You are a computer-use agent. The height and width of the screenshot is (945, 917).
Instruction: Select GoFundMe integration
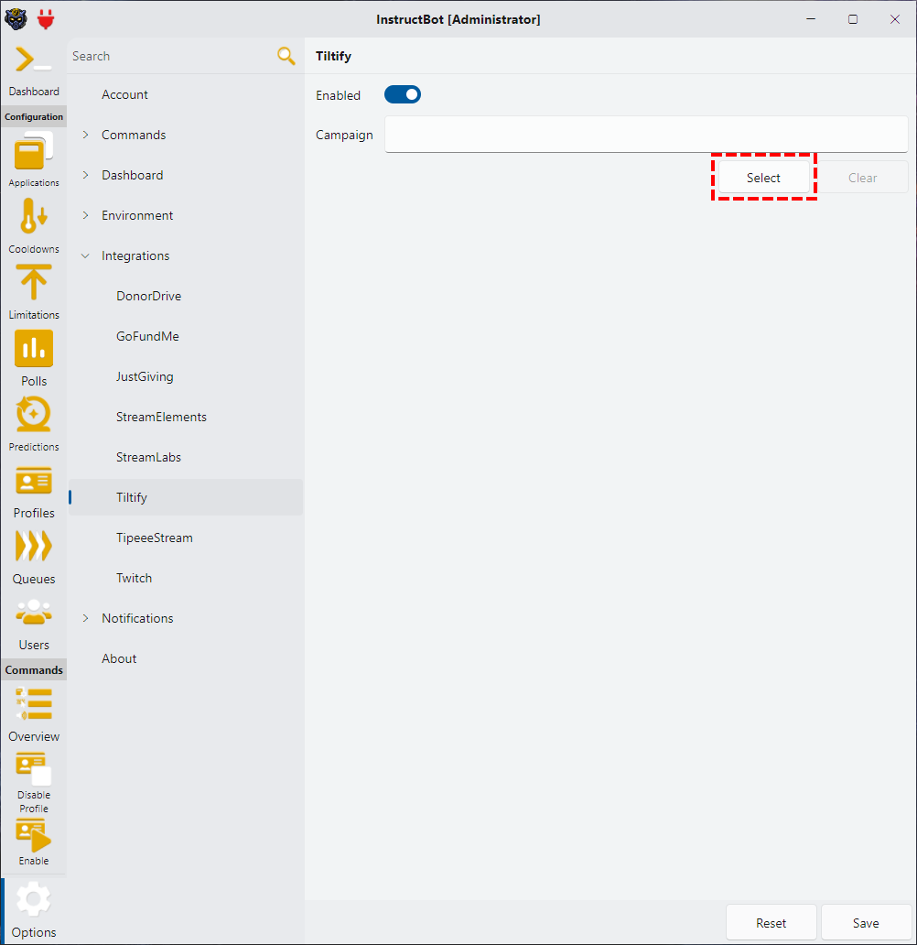(x=186, y=336)
